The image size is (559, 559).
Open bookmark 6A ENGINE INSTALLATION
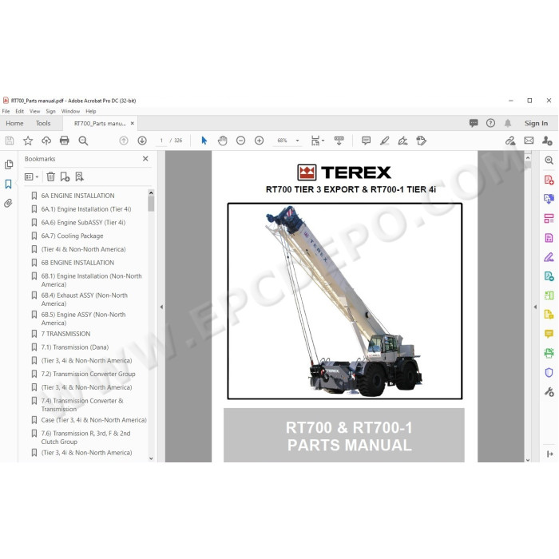(77, 196)
